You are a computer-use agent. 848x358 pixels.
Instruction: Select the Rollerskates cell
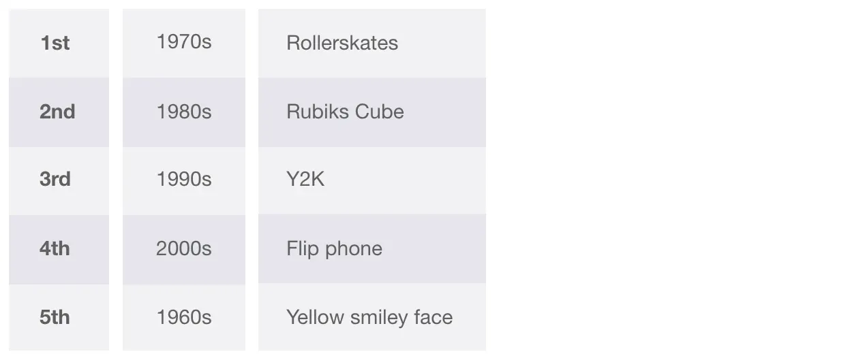pos(372,43)
